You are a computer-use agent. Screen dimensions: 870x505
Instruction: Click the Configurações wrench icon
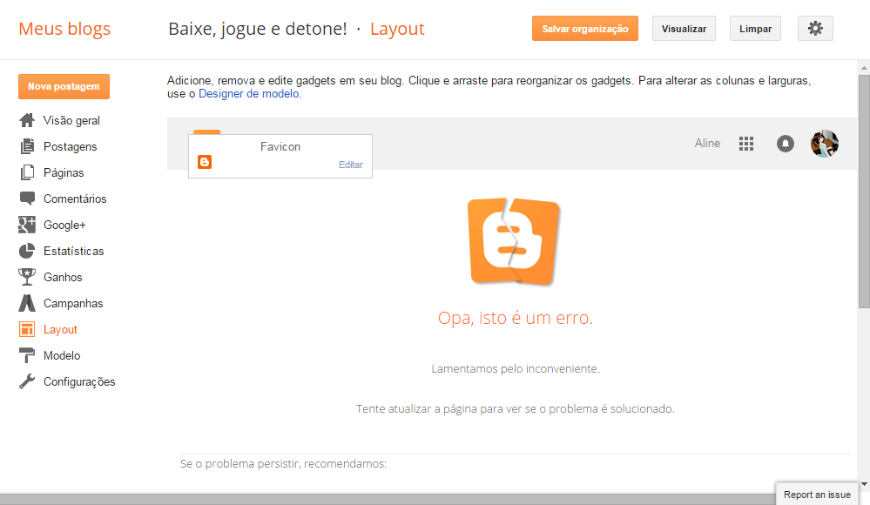pos(27,381)
